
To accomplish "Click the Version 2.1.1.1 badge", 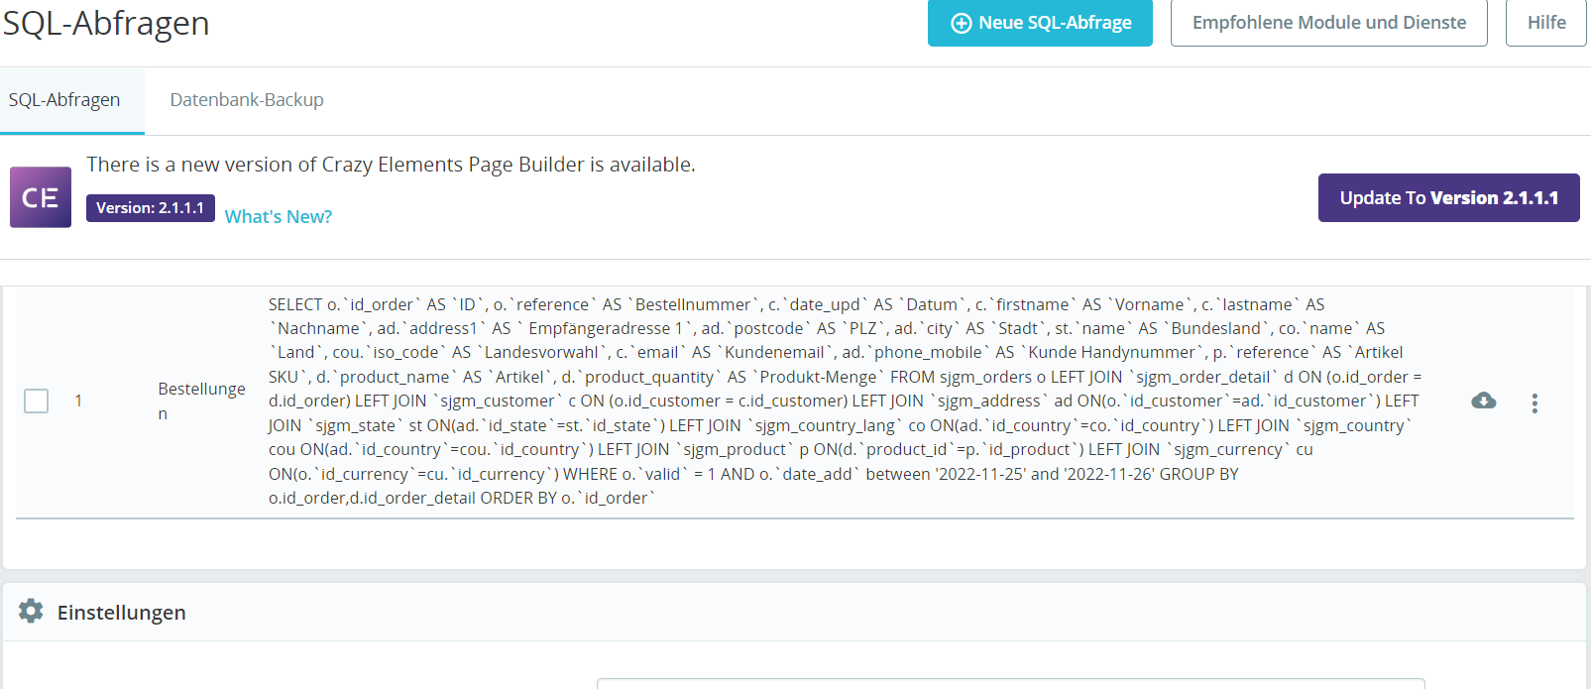I will pos(150,208).
